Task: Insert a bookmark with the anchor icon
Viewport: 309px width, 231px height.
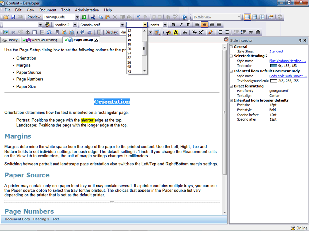Action: [x=28, y=32]
